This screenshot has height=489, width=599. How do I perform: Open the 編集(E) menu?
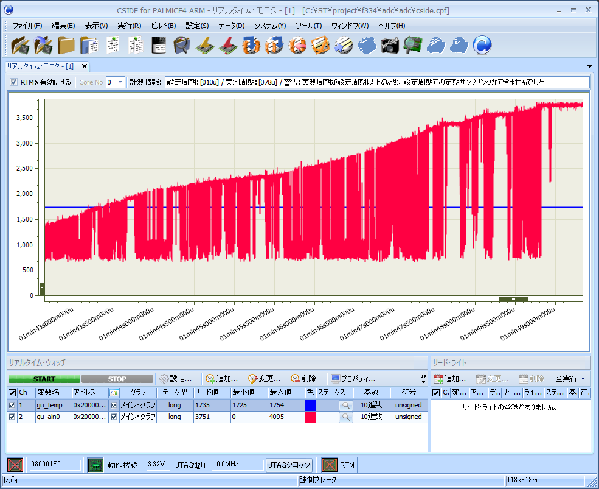click(x=63, y=26)
